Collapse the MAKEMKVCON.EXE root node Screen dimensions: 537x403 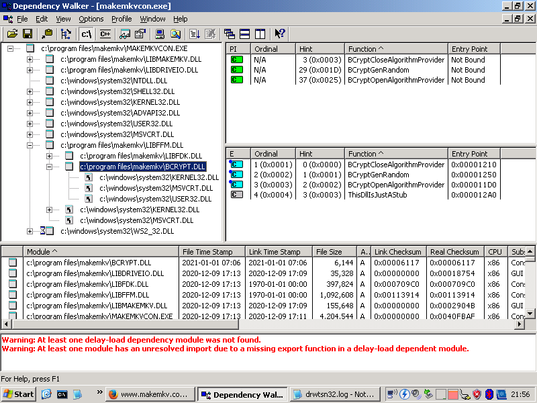(x=11, y=48)
